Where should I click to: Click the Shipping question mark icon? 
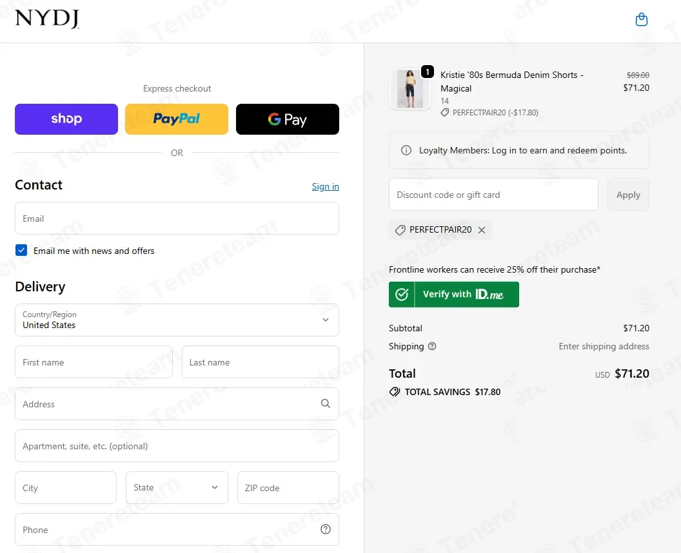coord(431,346)
